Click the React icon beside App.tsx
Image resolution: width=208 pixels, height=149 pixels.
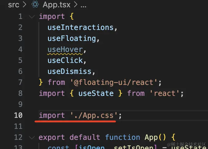click(x=35, y=4)
